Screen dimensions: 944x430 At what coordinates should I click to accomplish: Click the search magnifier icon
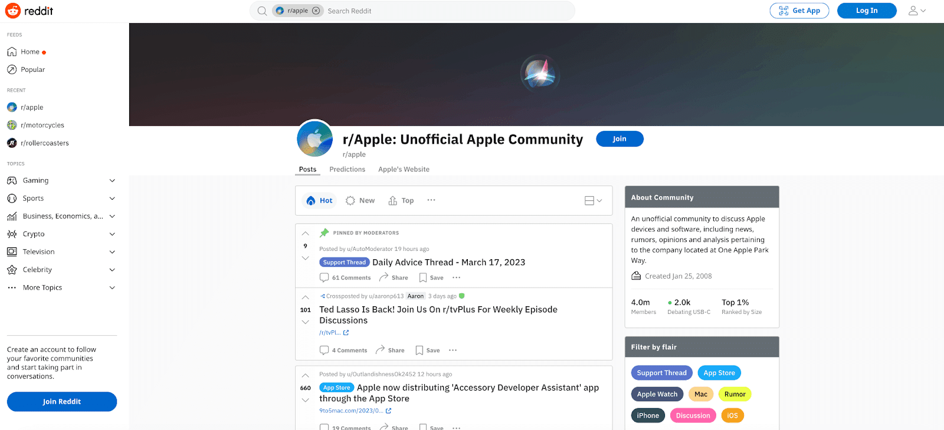coord(262,11)
